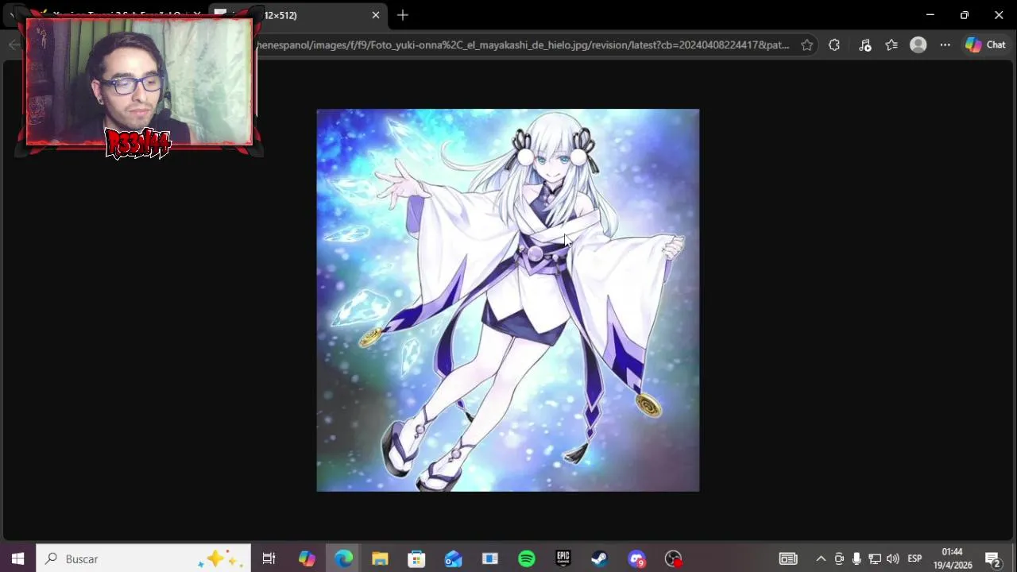Open notification center with 2 badge

pos(992,558)
